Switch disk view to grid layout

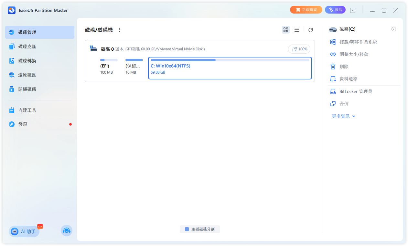point(285,30)
